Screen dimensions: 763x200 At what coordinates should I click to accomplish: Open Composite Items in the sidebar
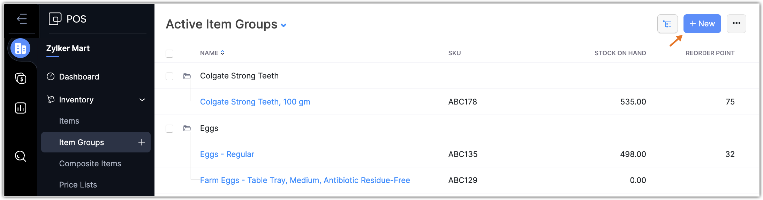pyautogui.click(x=90, y=164)
